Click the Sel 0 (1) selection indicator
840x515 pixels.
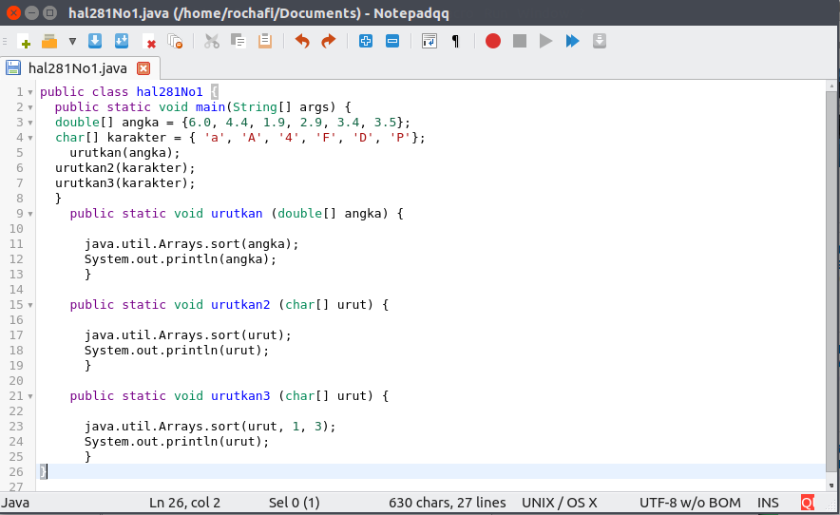295,503
